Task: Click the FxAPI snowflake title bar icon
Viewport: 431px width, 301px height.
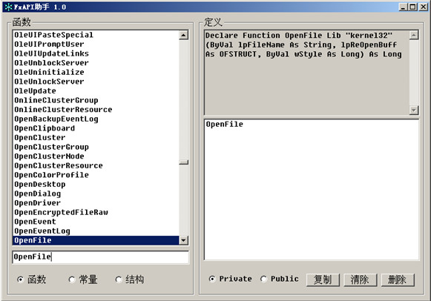Action: click(8, 7)
